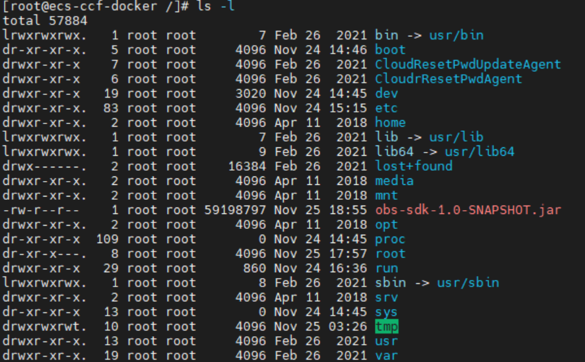Click the var directory name
The height and width of the screenshot is (362, 585).
coord(386,356)
